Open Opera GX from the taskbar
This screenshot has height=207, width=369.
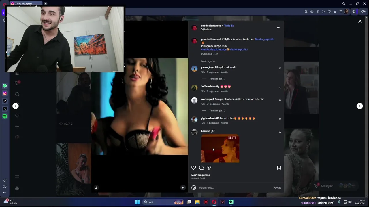coord(214,202)
